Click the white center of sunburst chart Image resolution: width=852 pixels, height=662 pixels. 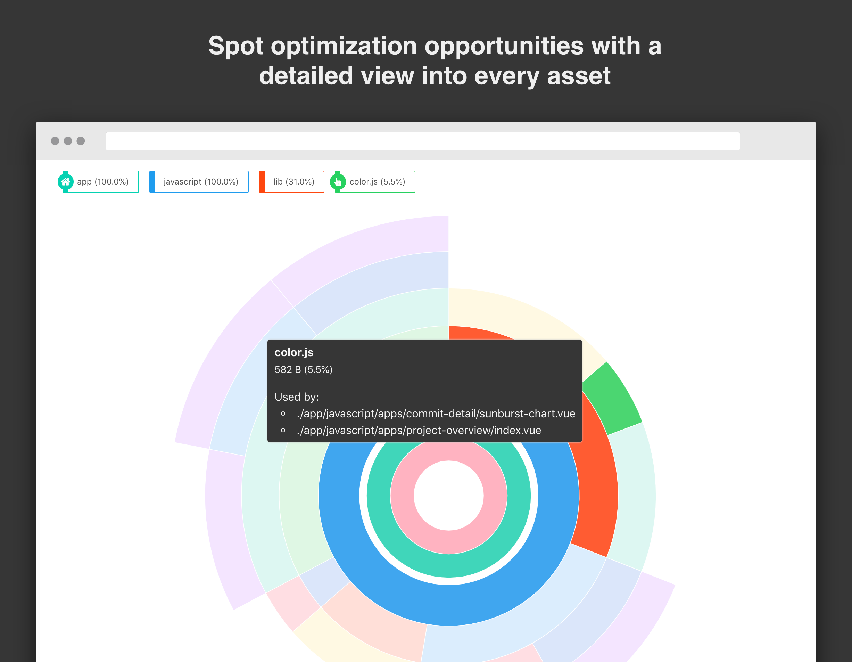click(x=449, y=496)
